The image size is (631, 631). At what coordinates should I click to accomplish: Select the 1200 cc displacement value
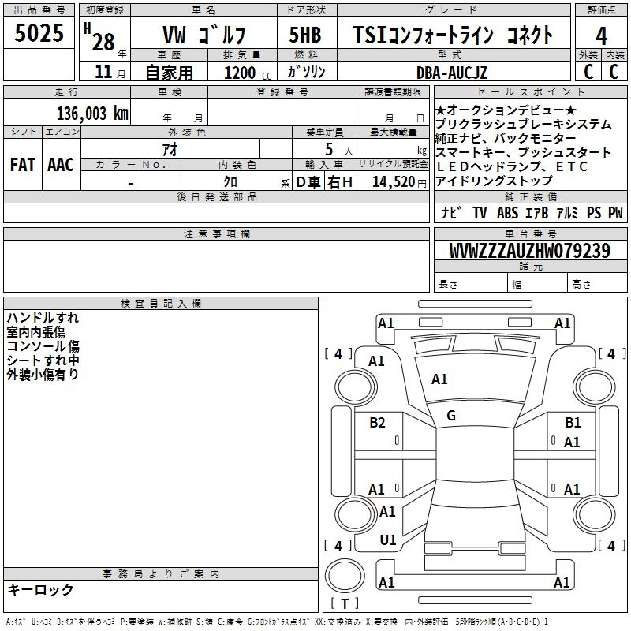tap(243, 73)
